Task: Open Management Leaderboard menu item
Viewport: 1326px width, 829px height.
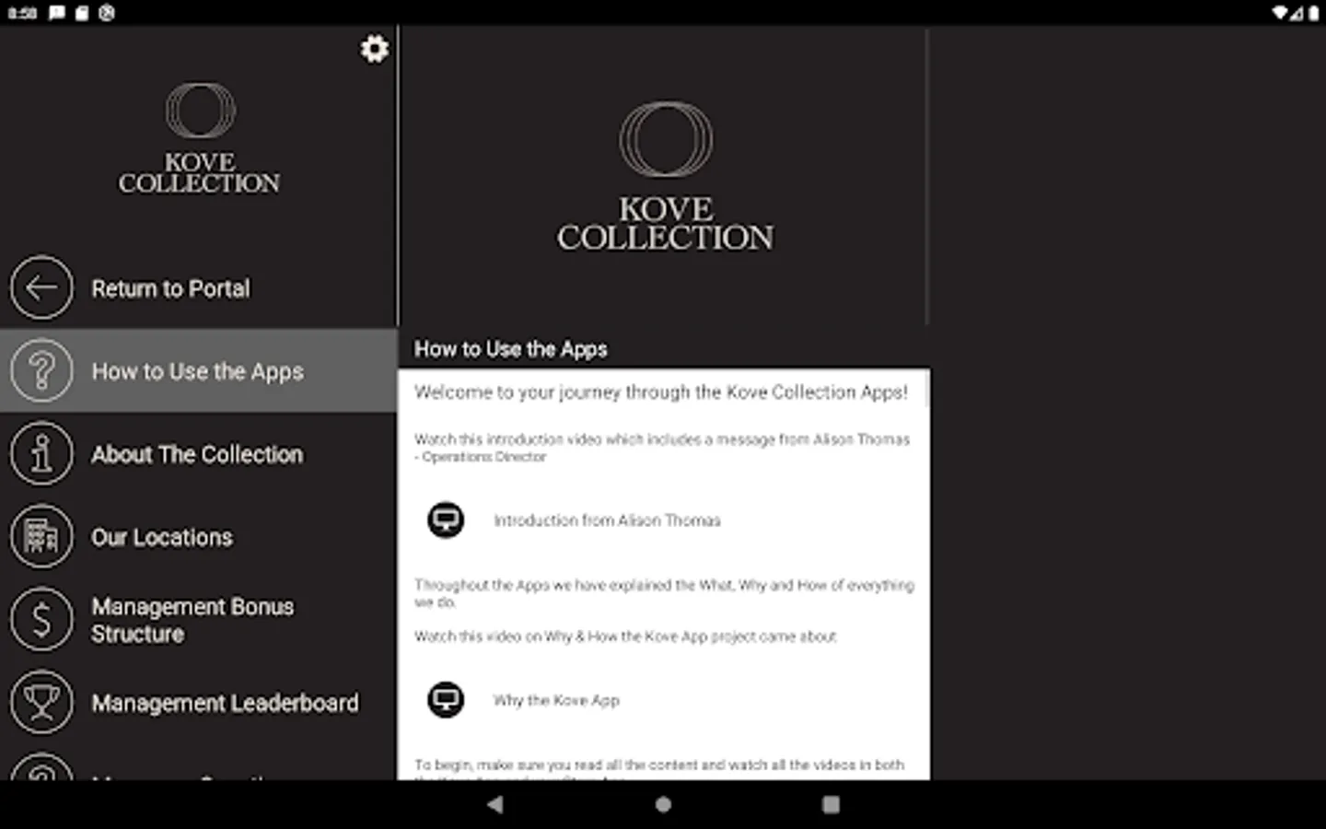Action: tap(199, 702)
